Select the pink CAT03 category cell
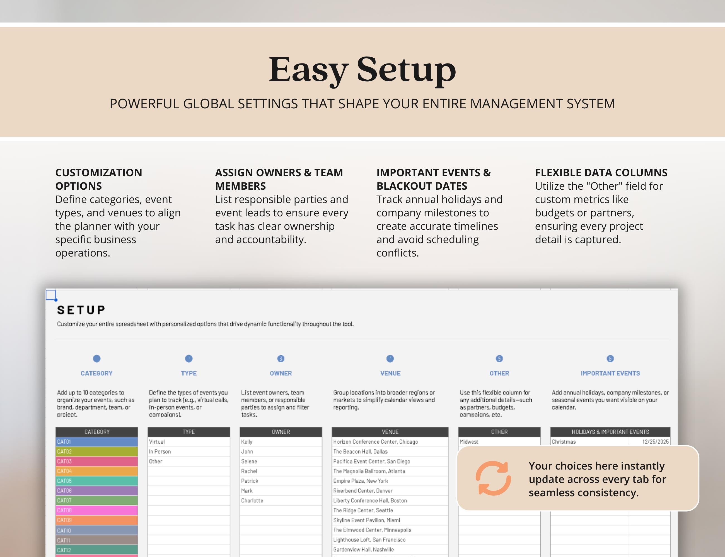The image size is (725, 557). tap(96, 461)
